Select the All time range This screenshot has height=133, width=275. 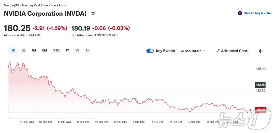87,50
